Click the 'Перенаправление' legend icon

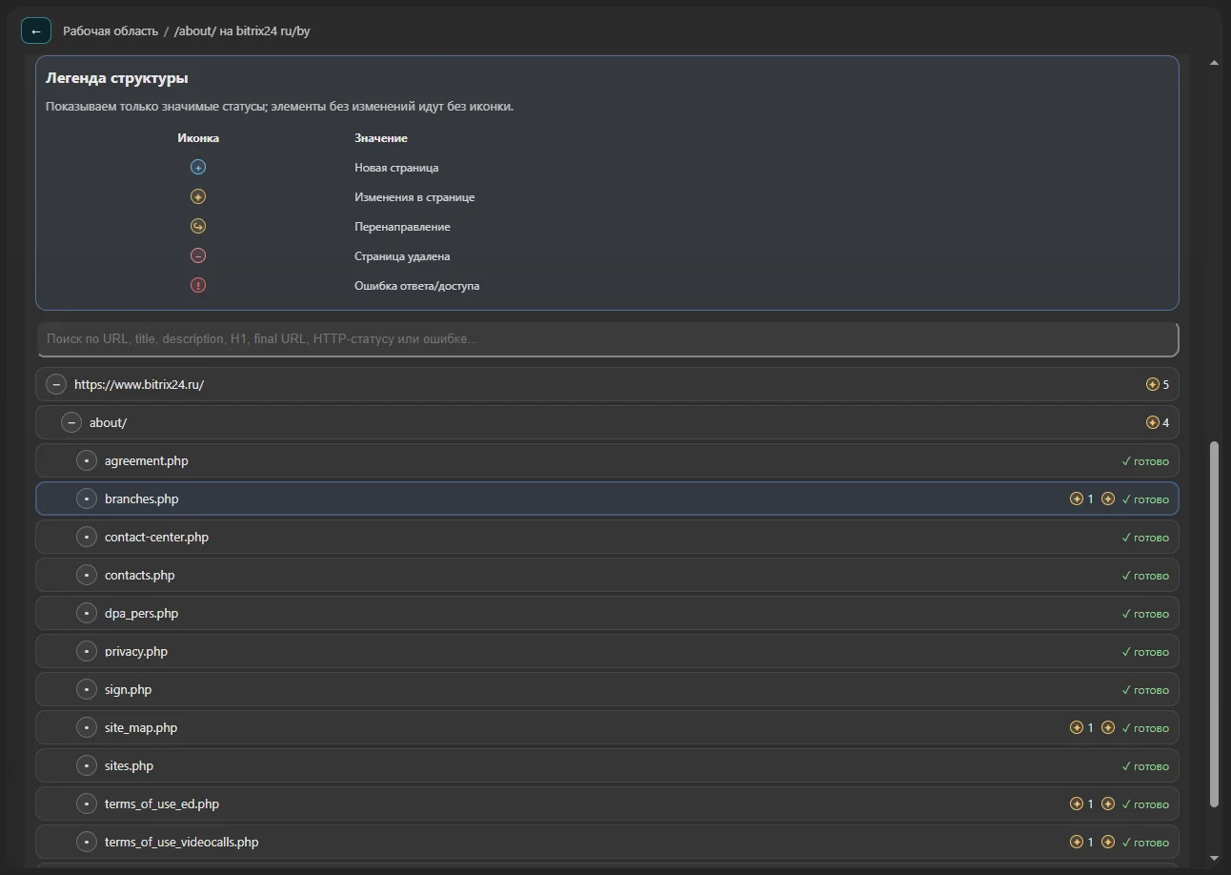(x=198, y=226)
